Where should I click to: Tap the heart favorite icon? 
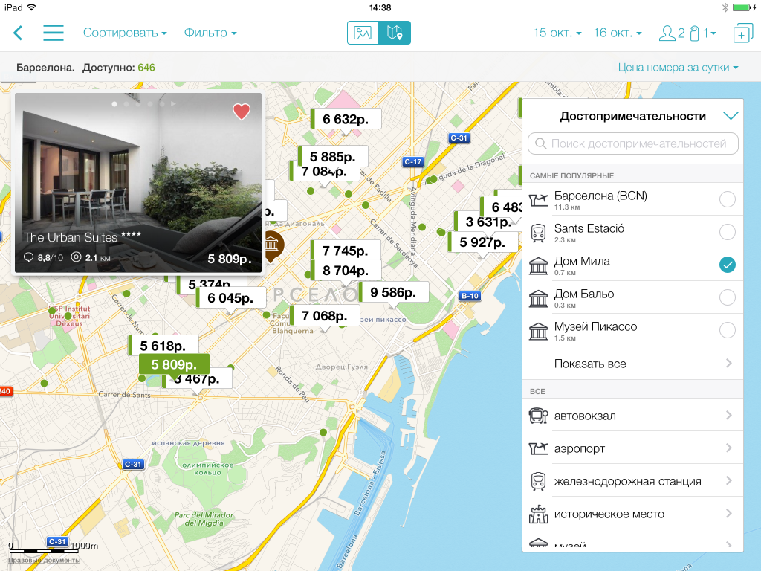pyautogui.click(x=242, y=112)
